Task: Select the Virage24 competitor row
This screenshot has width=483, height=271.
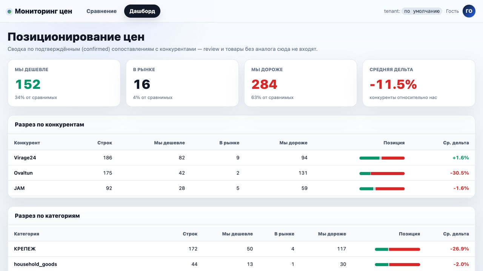Action: (x=241, y=158)
